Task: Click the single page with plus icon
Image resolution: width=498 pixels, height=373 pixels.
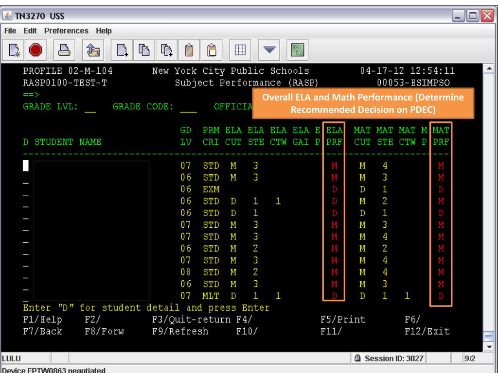Action: point(122,50)
